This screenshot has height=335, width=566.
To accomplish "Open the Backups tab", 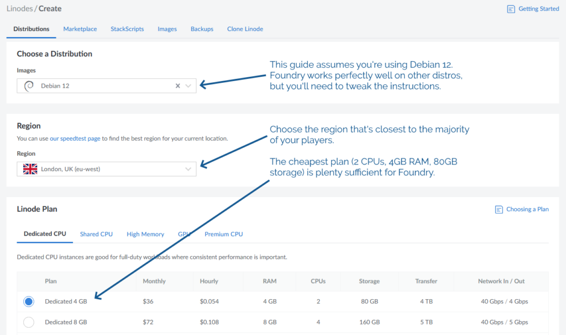I will (202, 29).
